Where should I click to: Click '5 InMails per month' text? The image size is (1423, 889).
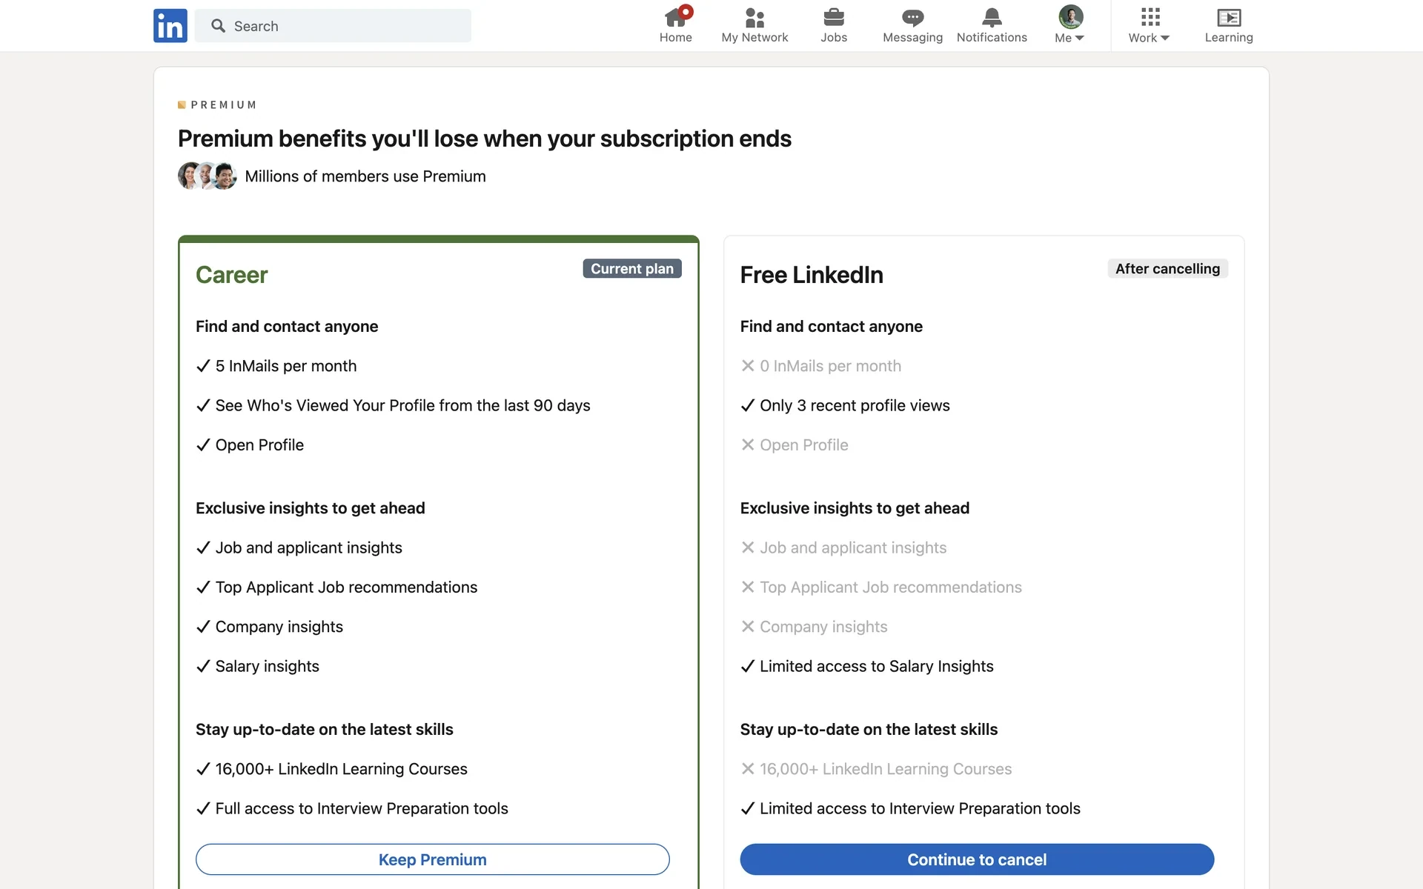tap(286, 366)
